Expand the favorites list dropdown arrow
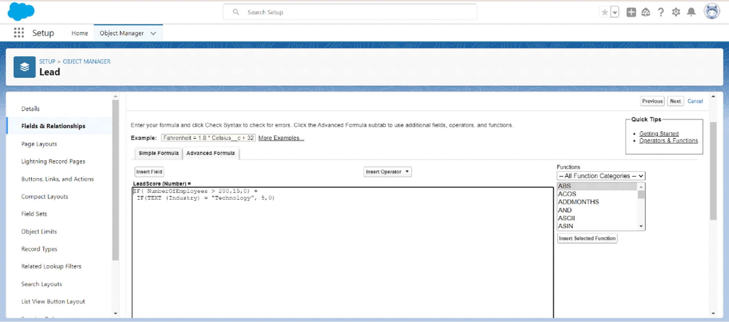 [x=614, y=12]
